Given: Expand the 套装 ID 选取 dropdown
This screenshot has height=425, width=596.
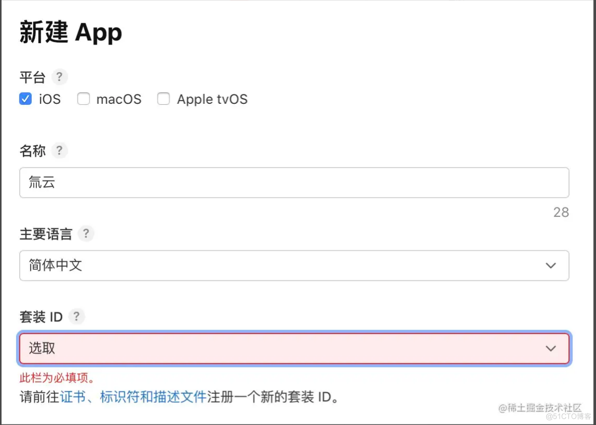Looking at the screenshot, I should (x=294, y=348).
